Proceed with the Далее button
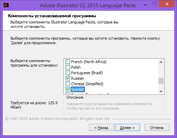Viewport: 177px width, 138px height. point(127,128)
